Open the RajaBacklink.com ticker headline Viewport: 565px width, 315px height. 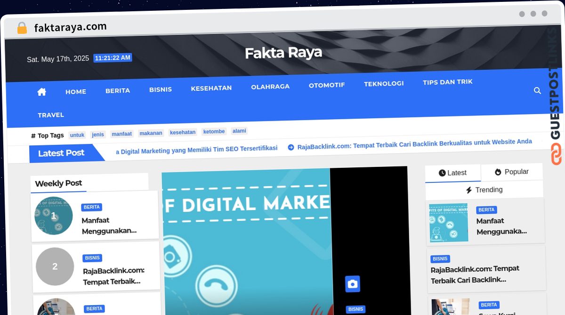click(x=415, y=144)
